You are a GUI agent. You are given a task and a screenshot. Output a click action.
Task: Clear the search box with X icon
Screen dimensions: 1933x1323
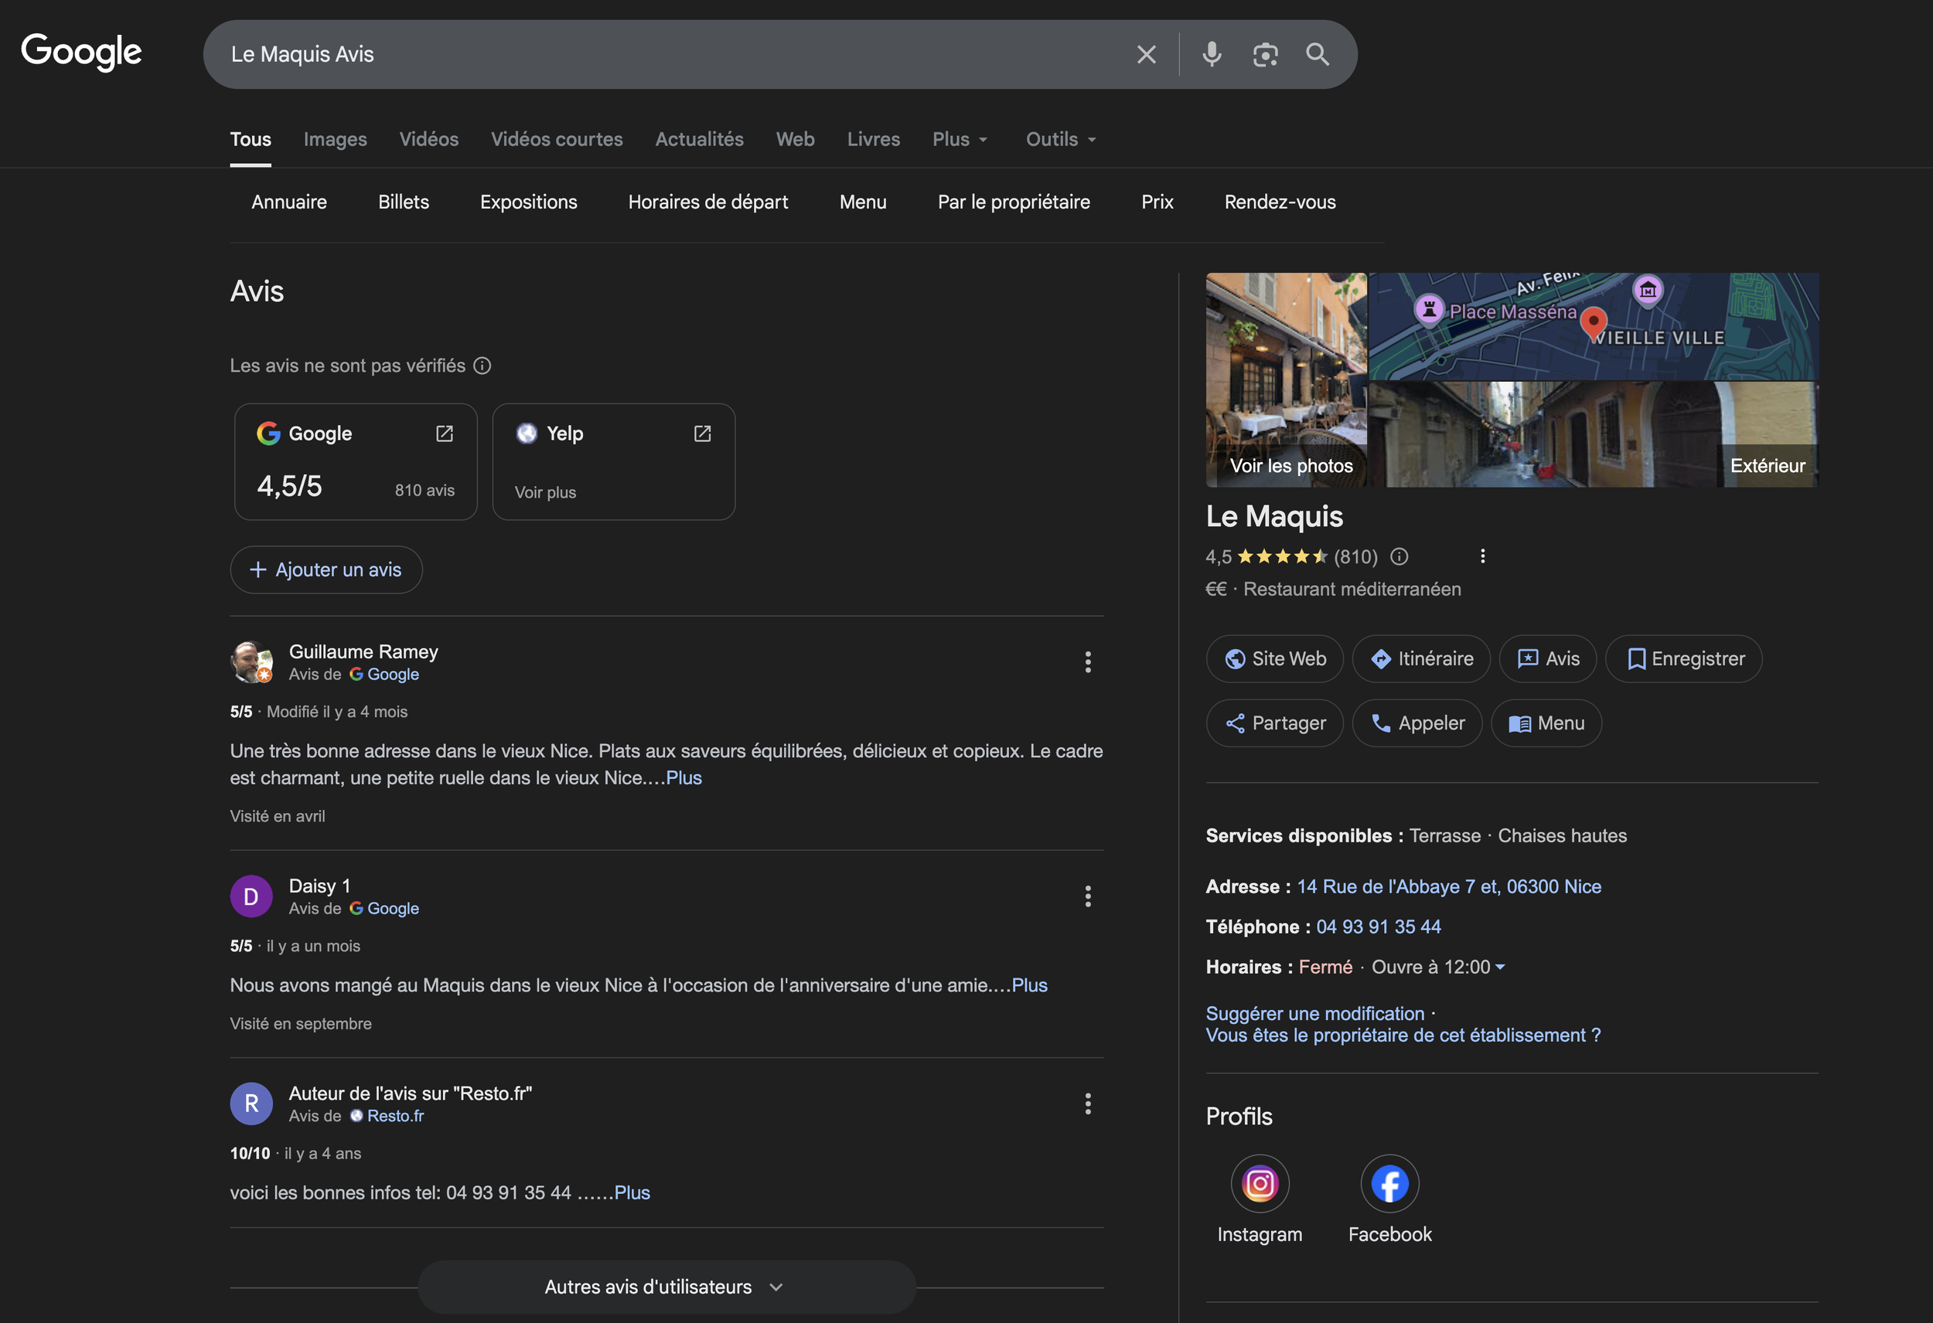[1146, 54]
